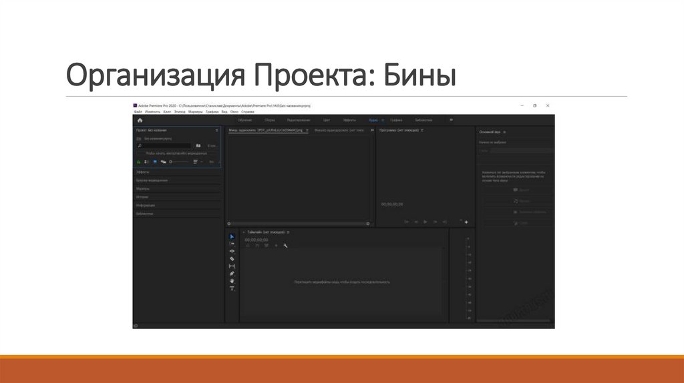The height and width of the screenshot is (383, 684).
Task: Open timeline display settings wrench
Action: [285, 246]
